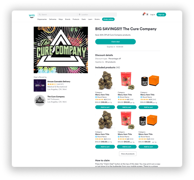Open the shopping cart icon
Image resolution: width=194 pixels, height=180 pixels.
(x=147, y=15)
